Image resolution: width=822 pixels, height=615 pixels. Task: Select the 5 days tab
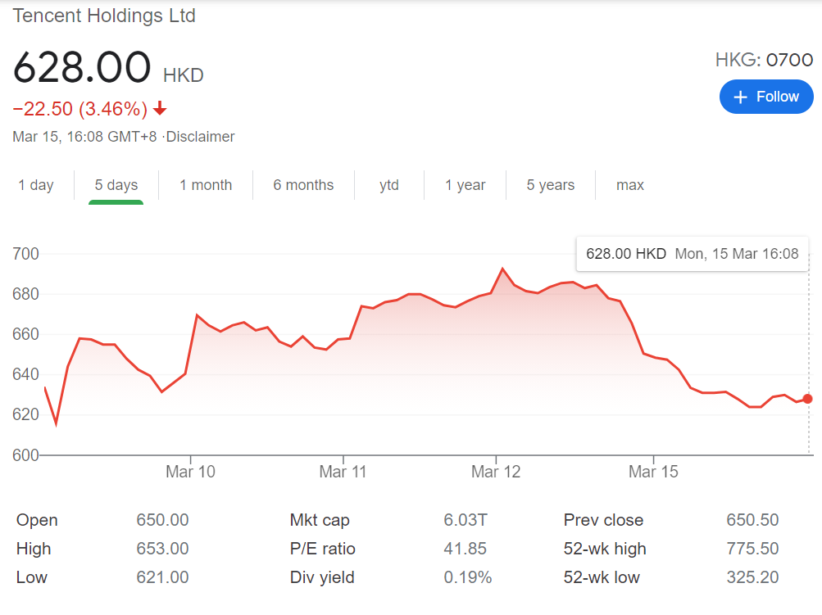(x=116, y=185)
